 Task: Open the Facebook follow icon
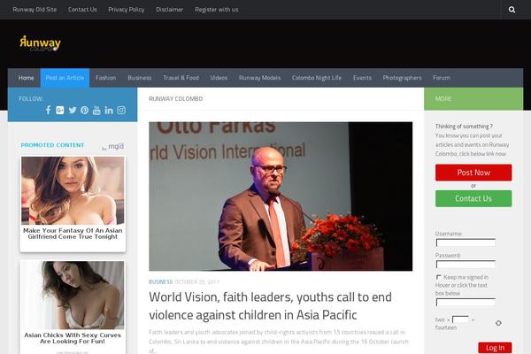48,110
